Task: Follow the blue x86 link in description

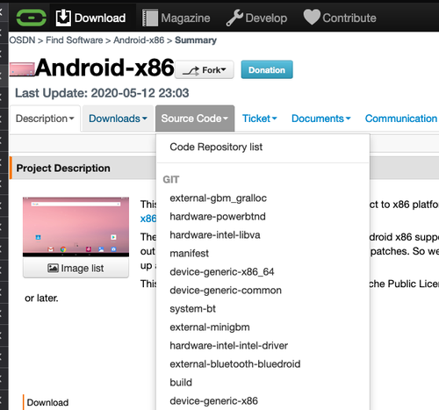Action: click(148, 219)
